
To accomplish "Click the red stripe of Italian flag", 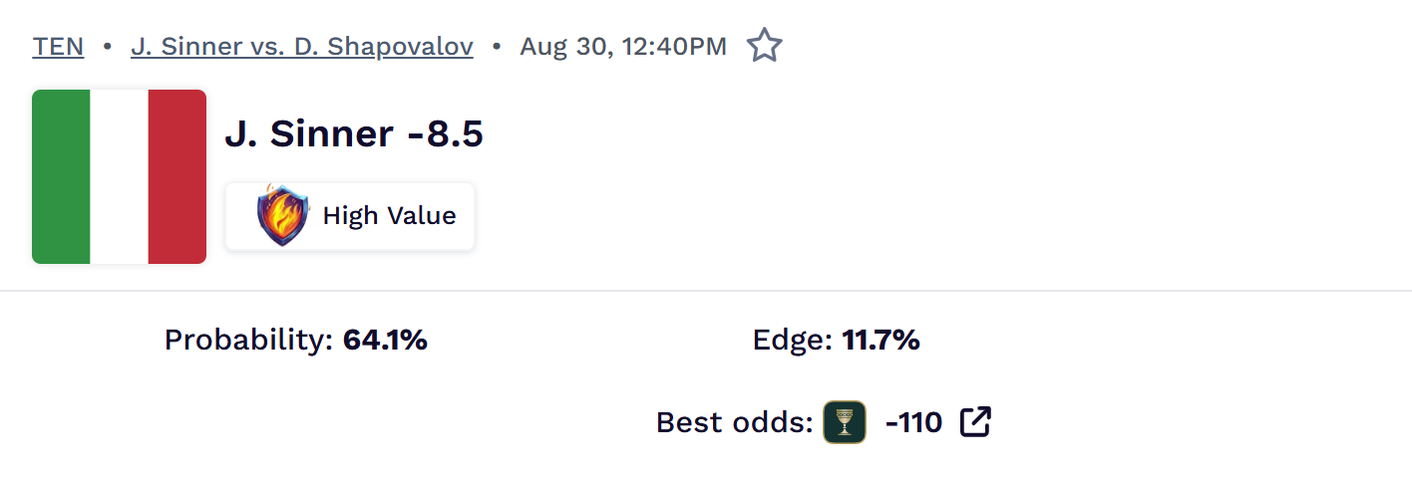I will [x=177, y=176].
